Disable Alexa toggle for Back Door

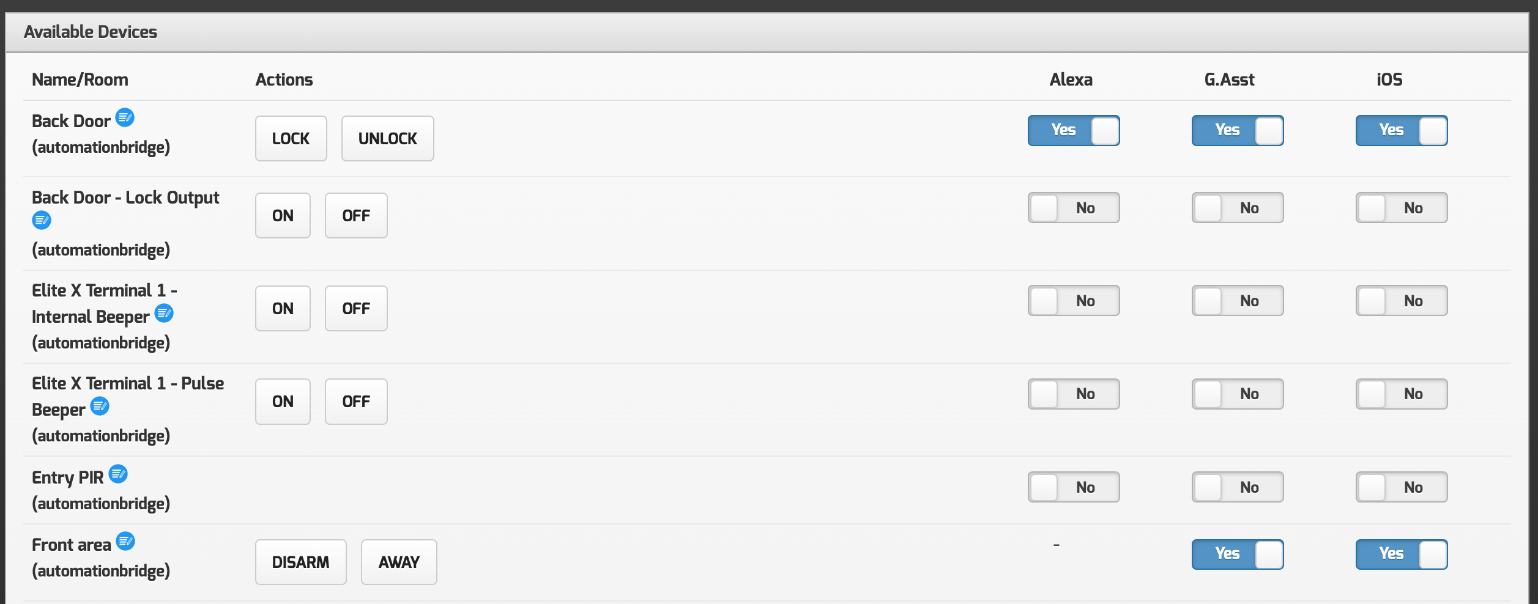point(1074,131)
